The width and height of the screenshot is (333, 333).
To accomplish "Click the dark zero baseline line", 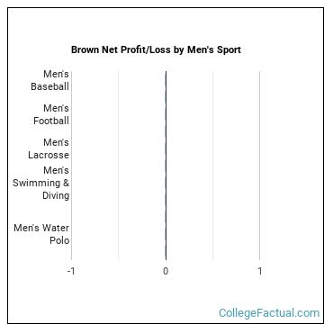I will pyautogui.click(x=166, y=166).
